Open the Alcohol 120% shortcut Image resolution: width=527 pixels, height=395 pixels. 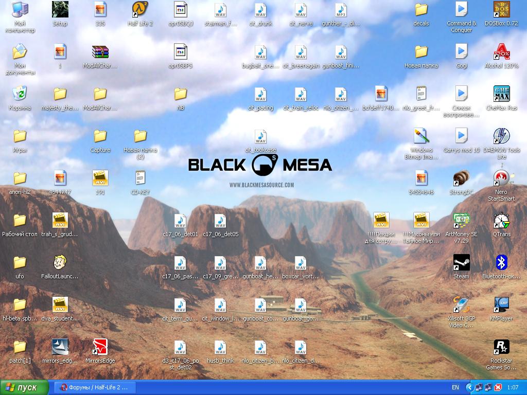(501, 52)
